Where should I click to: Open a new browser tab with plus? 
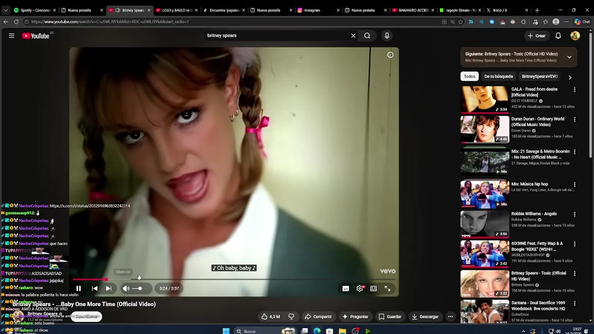point(537,10)
